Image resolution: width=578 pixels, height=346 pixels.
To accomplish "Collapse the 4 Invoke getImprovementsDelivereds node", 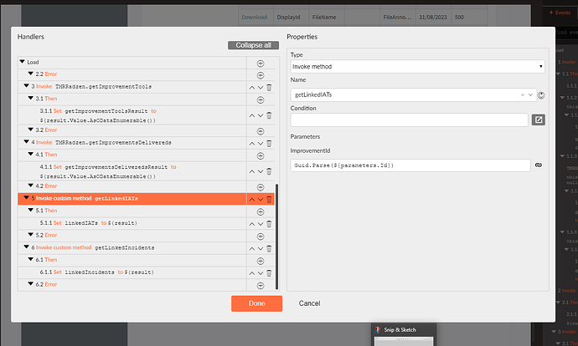I will coord(26,142).
